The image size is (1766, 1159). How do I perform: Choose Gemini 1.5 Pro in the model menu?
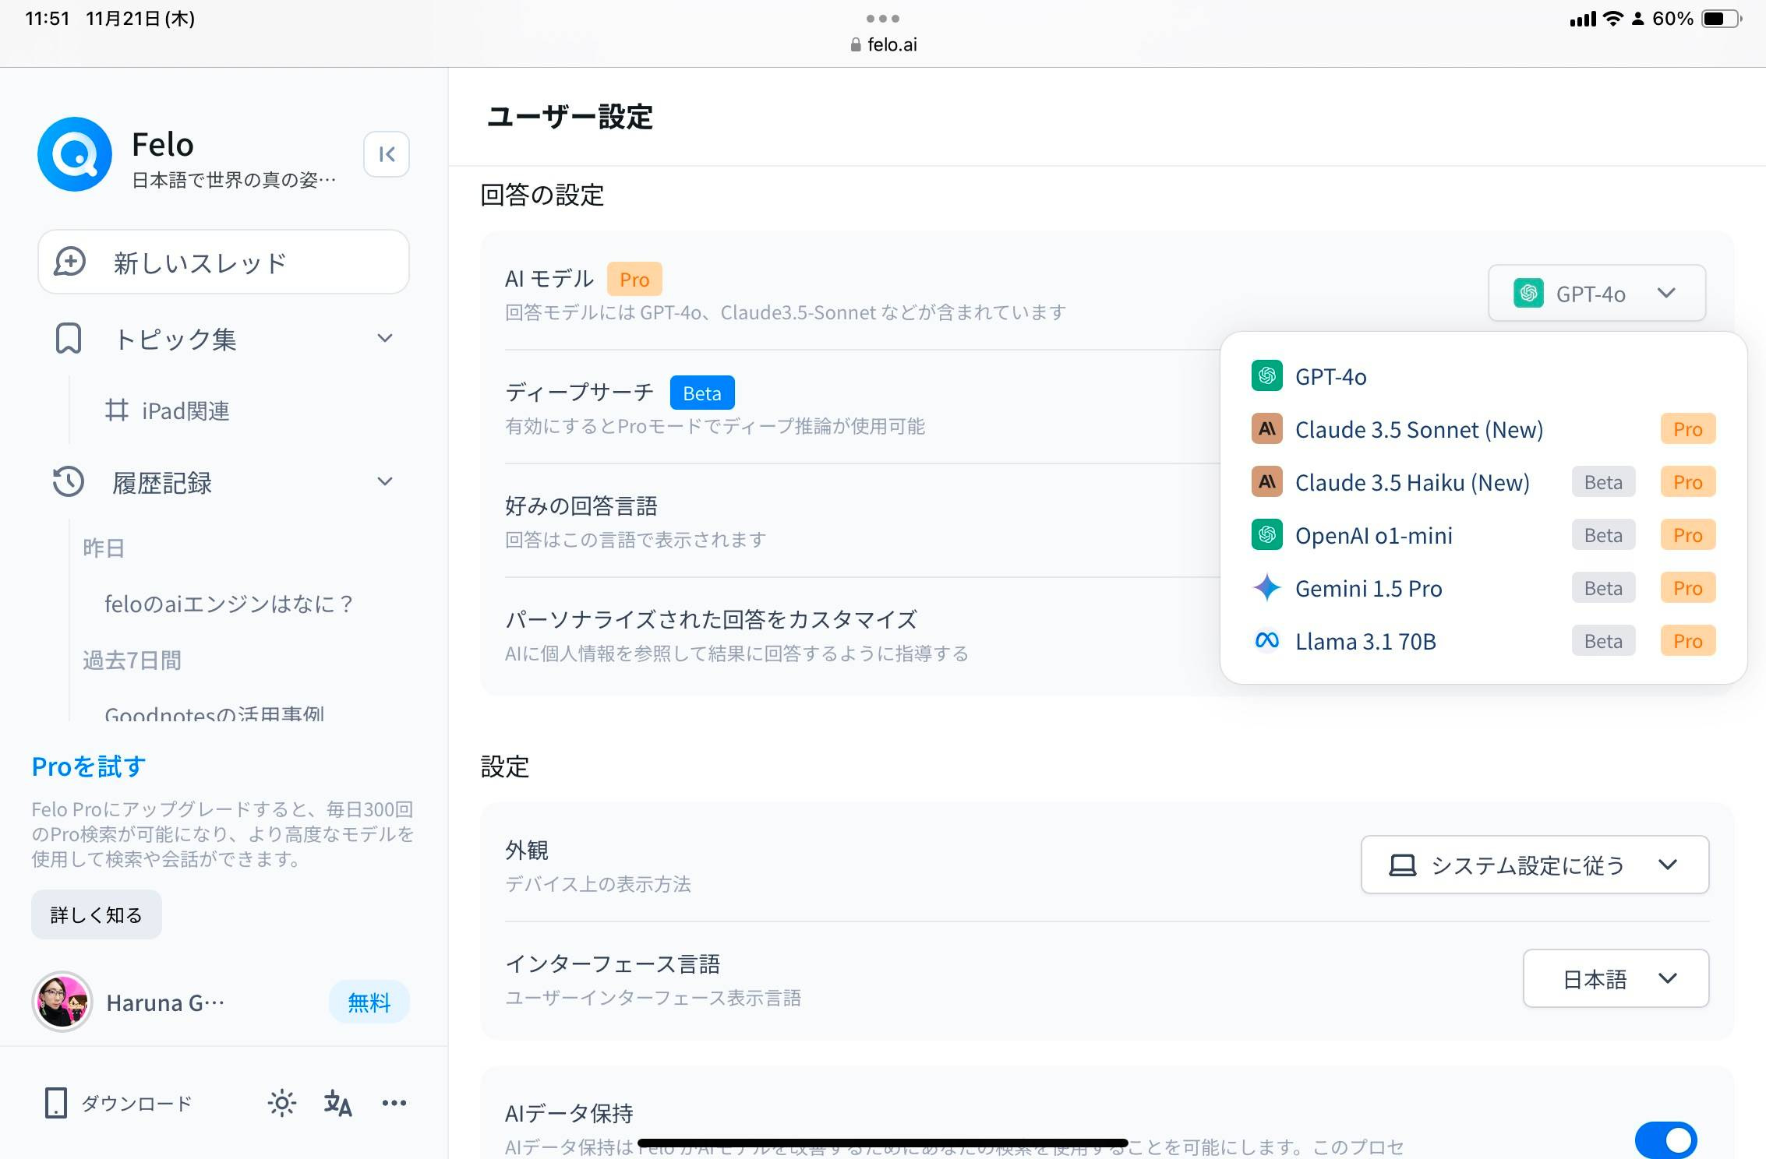[1368, 588]
